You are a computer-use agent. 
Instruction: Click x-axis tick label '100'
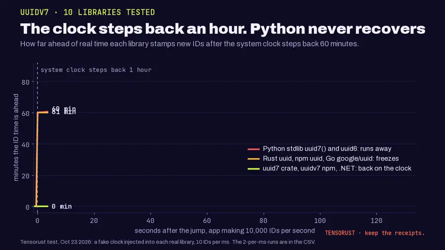pos(320,220)
